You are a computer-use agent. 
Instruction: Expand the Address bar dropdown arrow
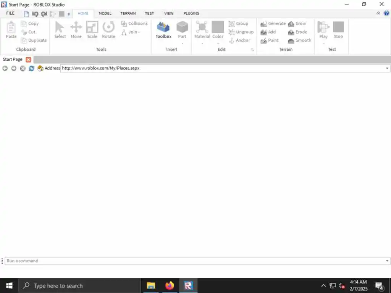387,68
